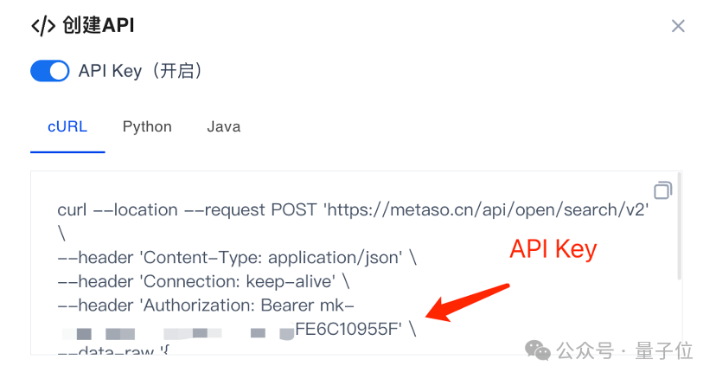The width and height of the screenshot is (716, 379).
Task: Click the red arrow pointing at key
Action: [467, 302]
